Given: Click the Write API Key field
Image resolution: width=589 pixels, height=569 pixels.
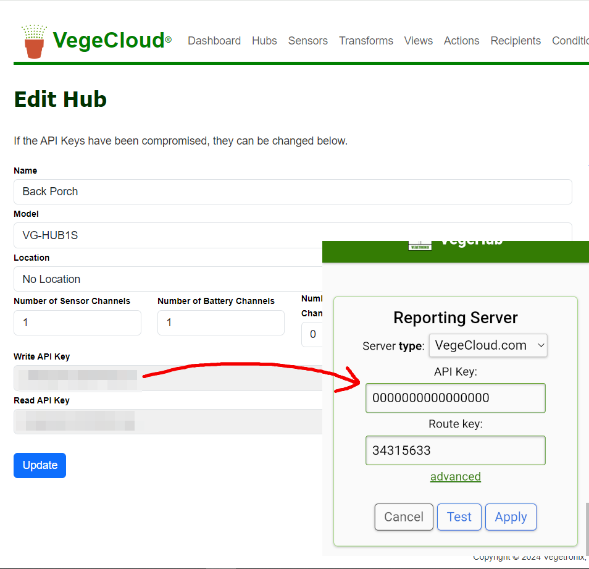Looking at the screenshot, I should [x=168, y=378].
